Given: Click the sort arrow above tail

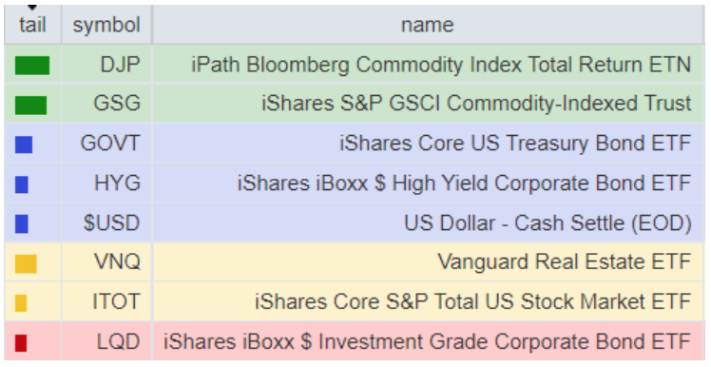Looking at the screenshot, I should point(32,8).
